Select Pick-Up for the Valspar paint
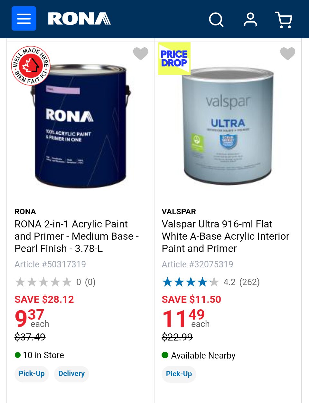309x403 pixels. tap(179, 374)
